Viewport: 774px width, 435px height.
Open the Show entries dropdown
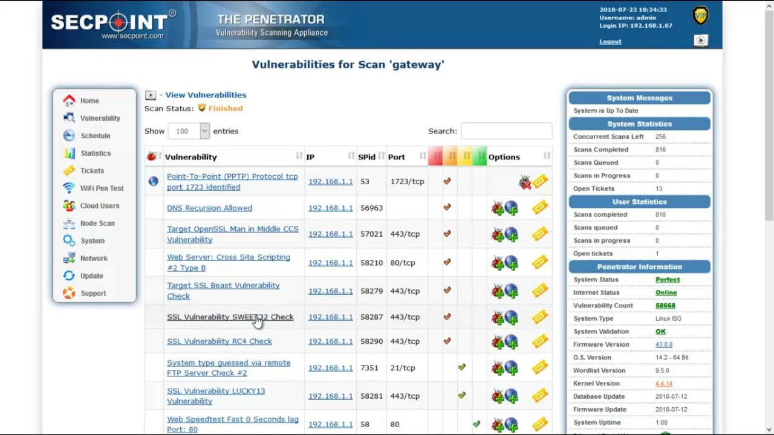pyautogui.click(x=189, y=131)
